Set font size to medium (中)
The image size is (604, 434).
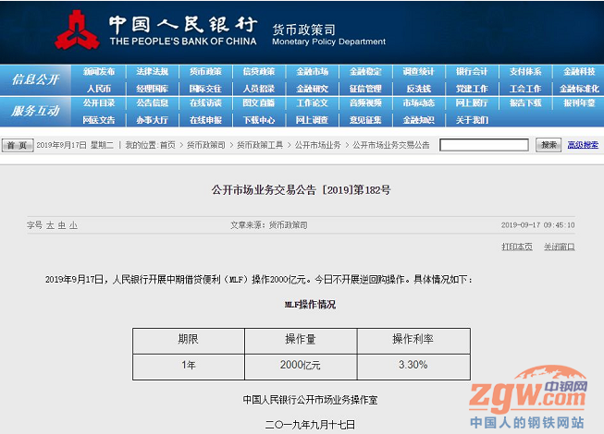pyautogui.click(x=61, y=224)
